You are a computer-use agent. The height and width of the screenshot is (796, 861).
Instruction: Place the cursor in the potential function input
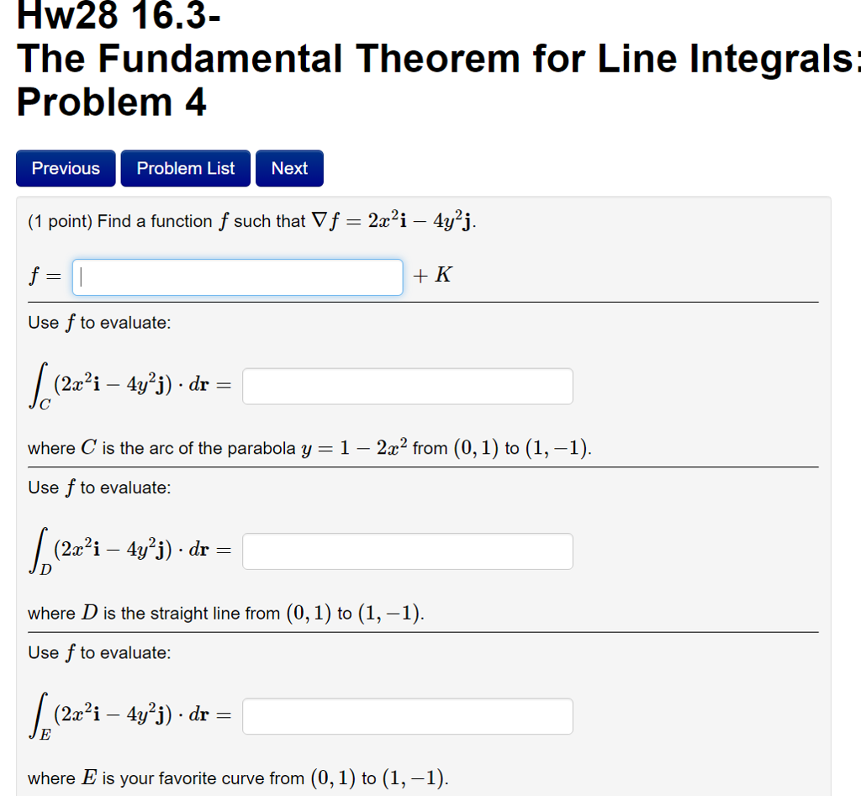[x=237, y=277]
